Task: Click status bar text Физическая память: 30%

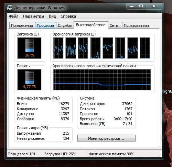Action: [112, 154]
